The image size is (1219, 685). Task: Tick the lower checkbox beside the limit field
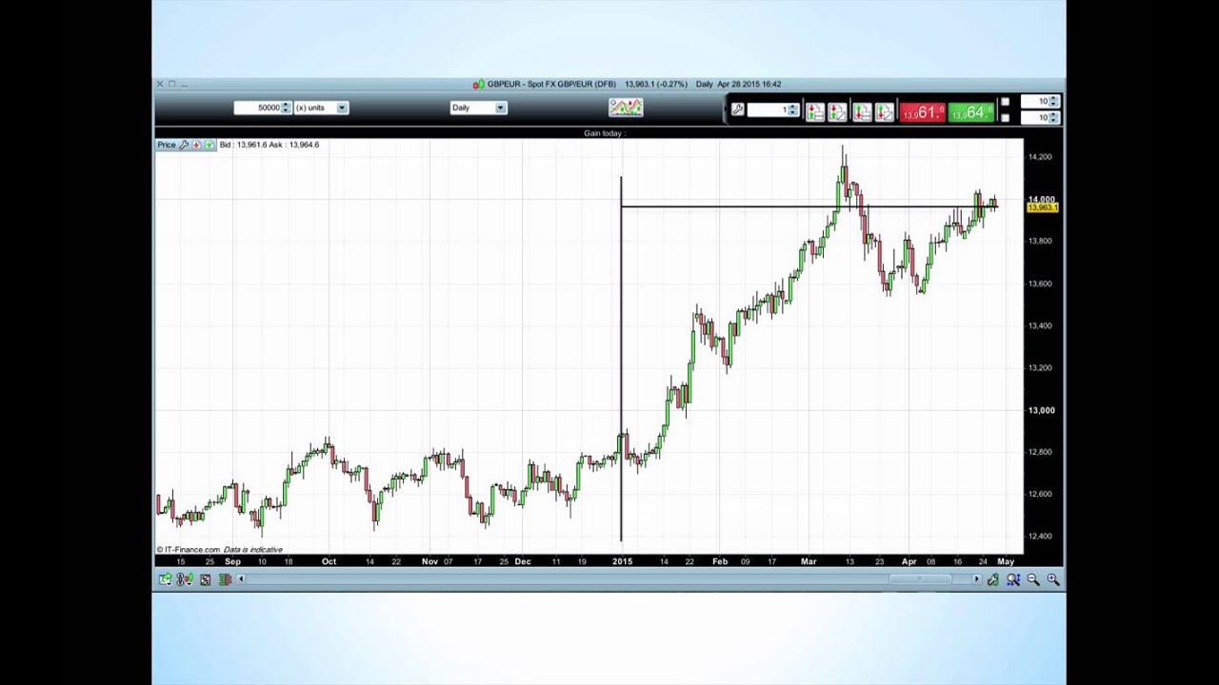pyautogui.click(x=1005, y=118)
